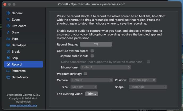The image size is (183, 111).
Task: Expand the Position Bottom-right dropdown
Action: pos(143,80)
